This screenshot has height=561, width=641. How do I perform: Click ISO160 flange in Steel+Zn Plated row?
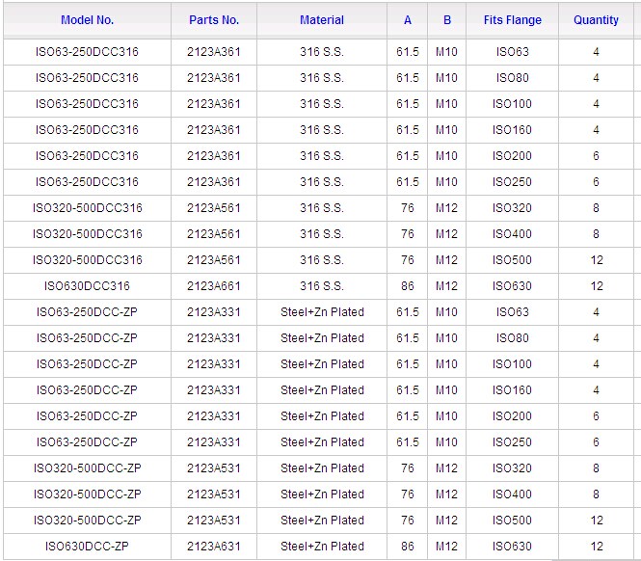(x=512, y=390)
